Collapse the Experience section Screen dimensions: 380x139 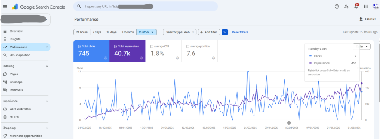click(47, 101)
